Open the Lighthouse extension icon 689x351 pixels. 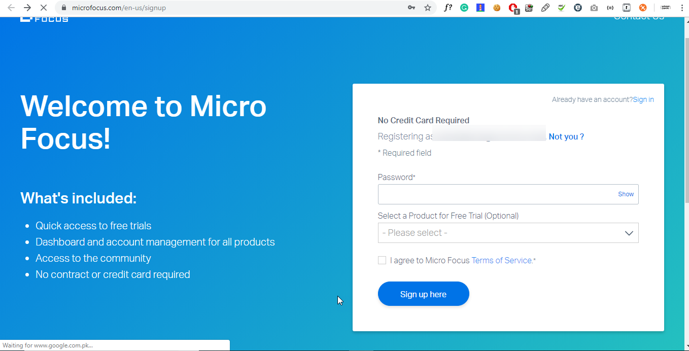tap(480, 8)
